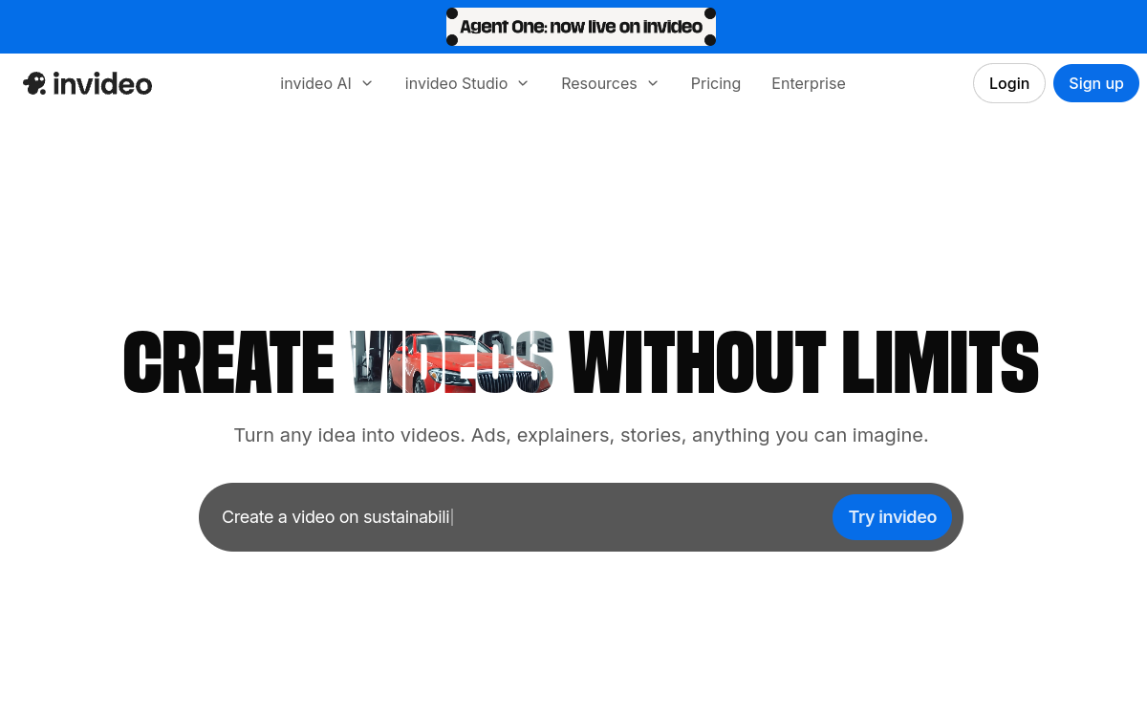This screenshot has width=1147, height=717.
Task: Open the Enterprise page
Action: 809,83
